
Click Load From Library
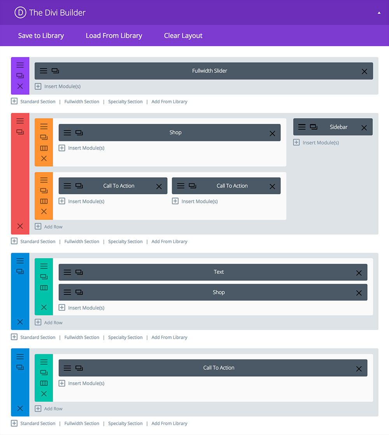click(114, 35)
